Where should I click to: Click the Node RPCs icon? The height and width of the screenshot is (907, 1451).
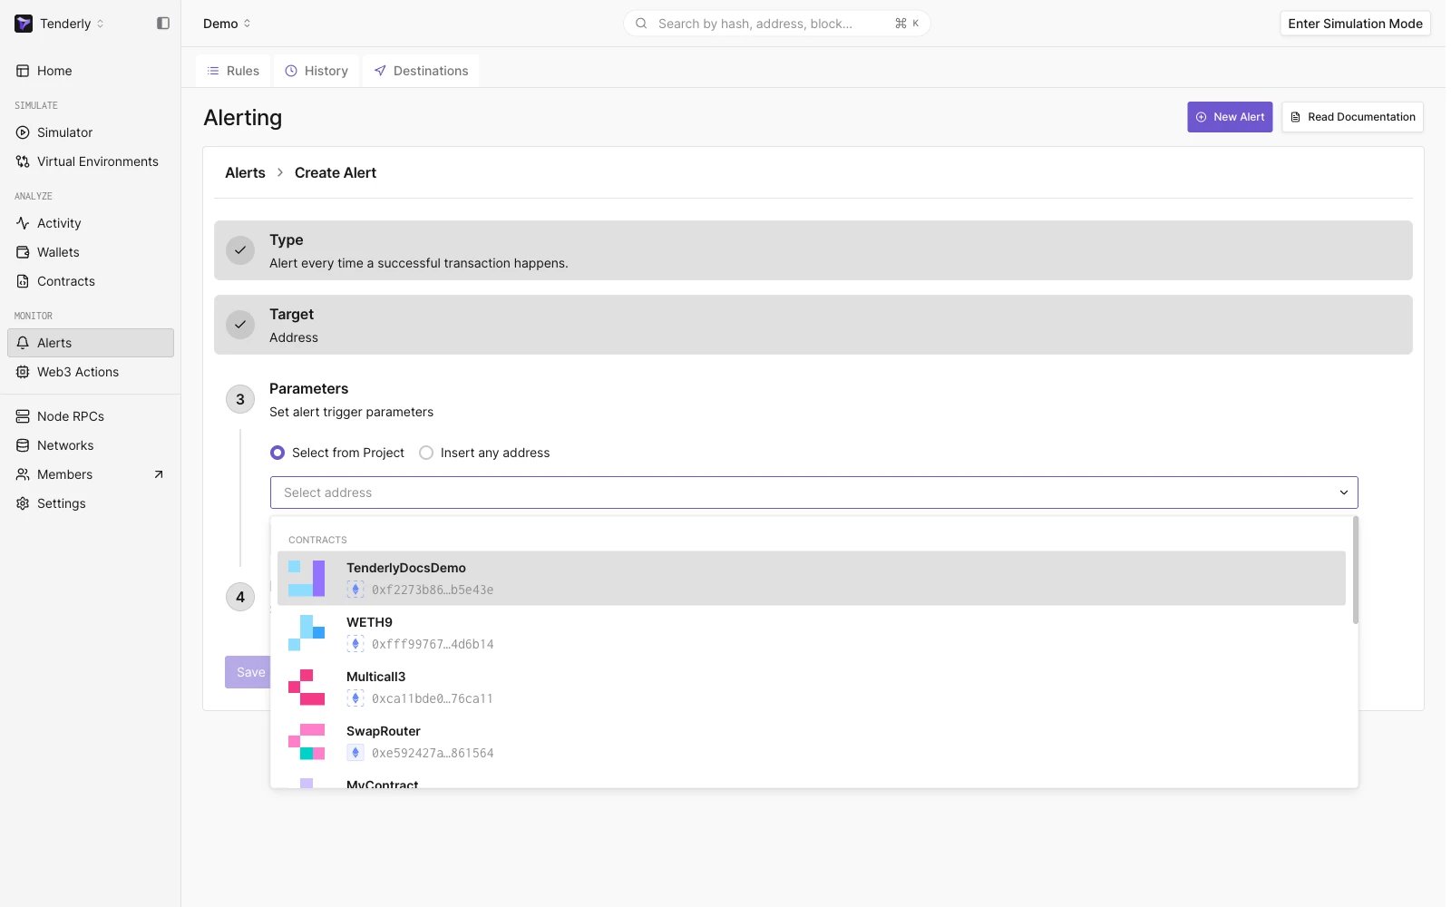pos(23,416)
